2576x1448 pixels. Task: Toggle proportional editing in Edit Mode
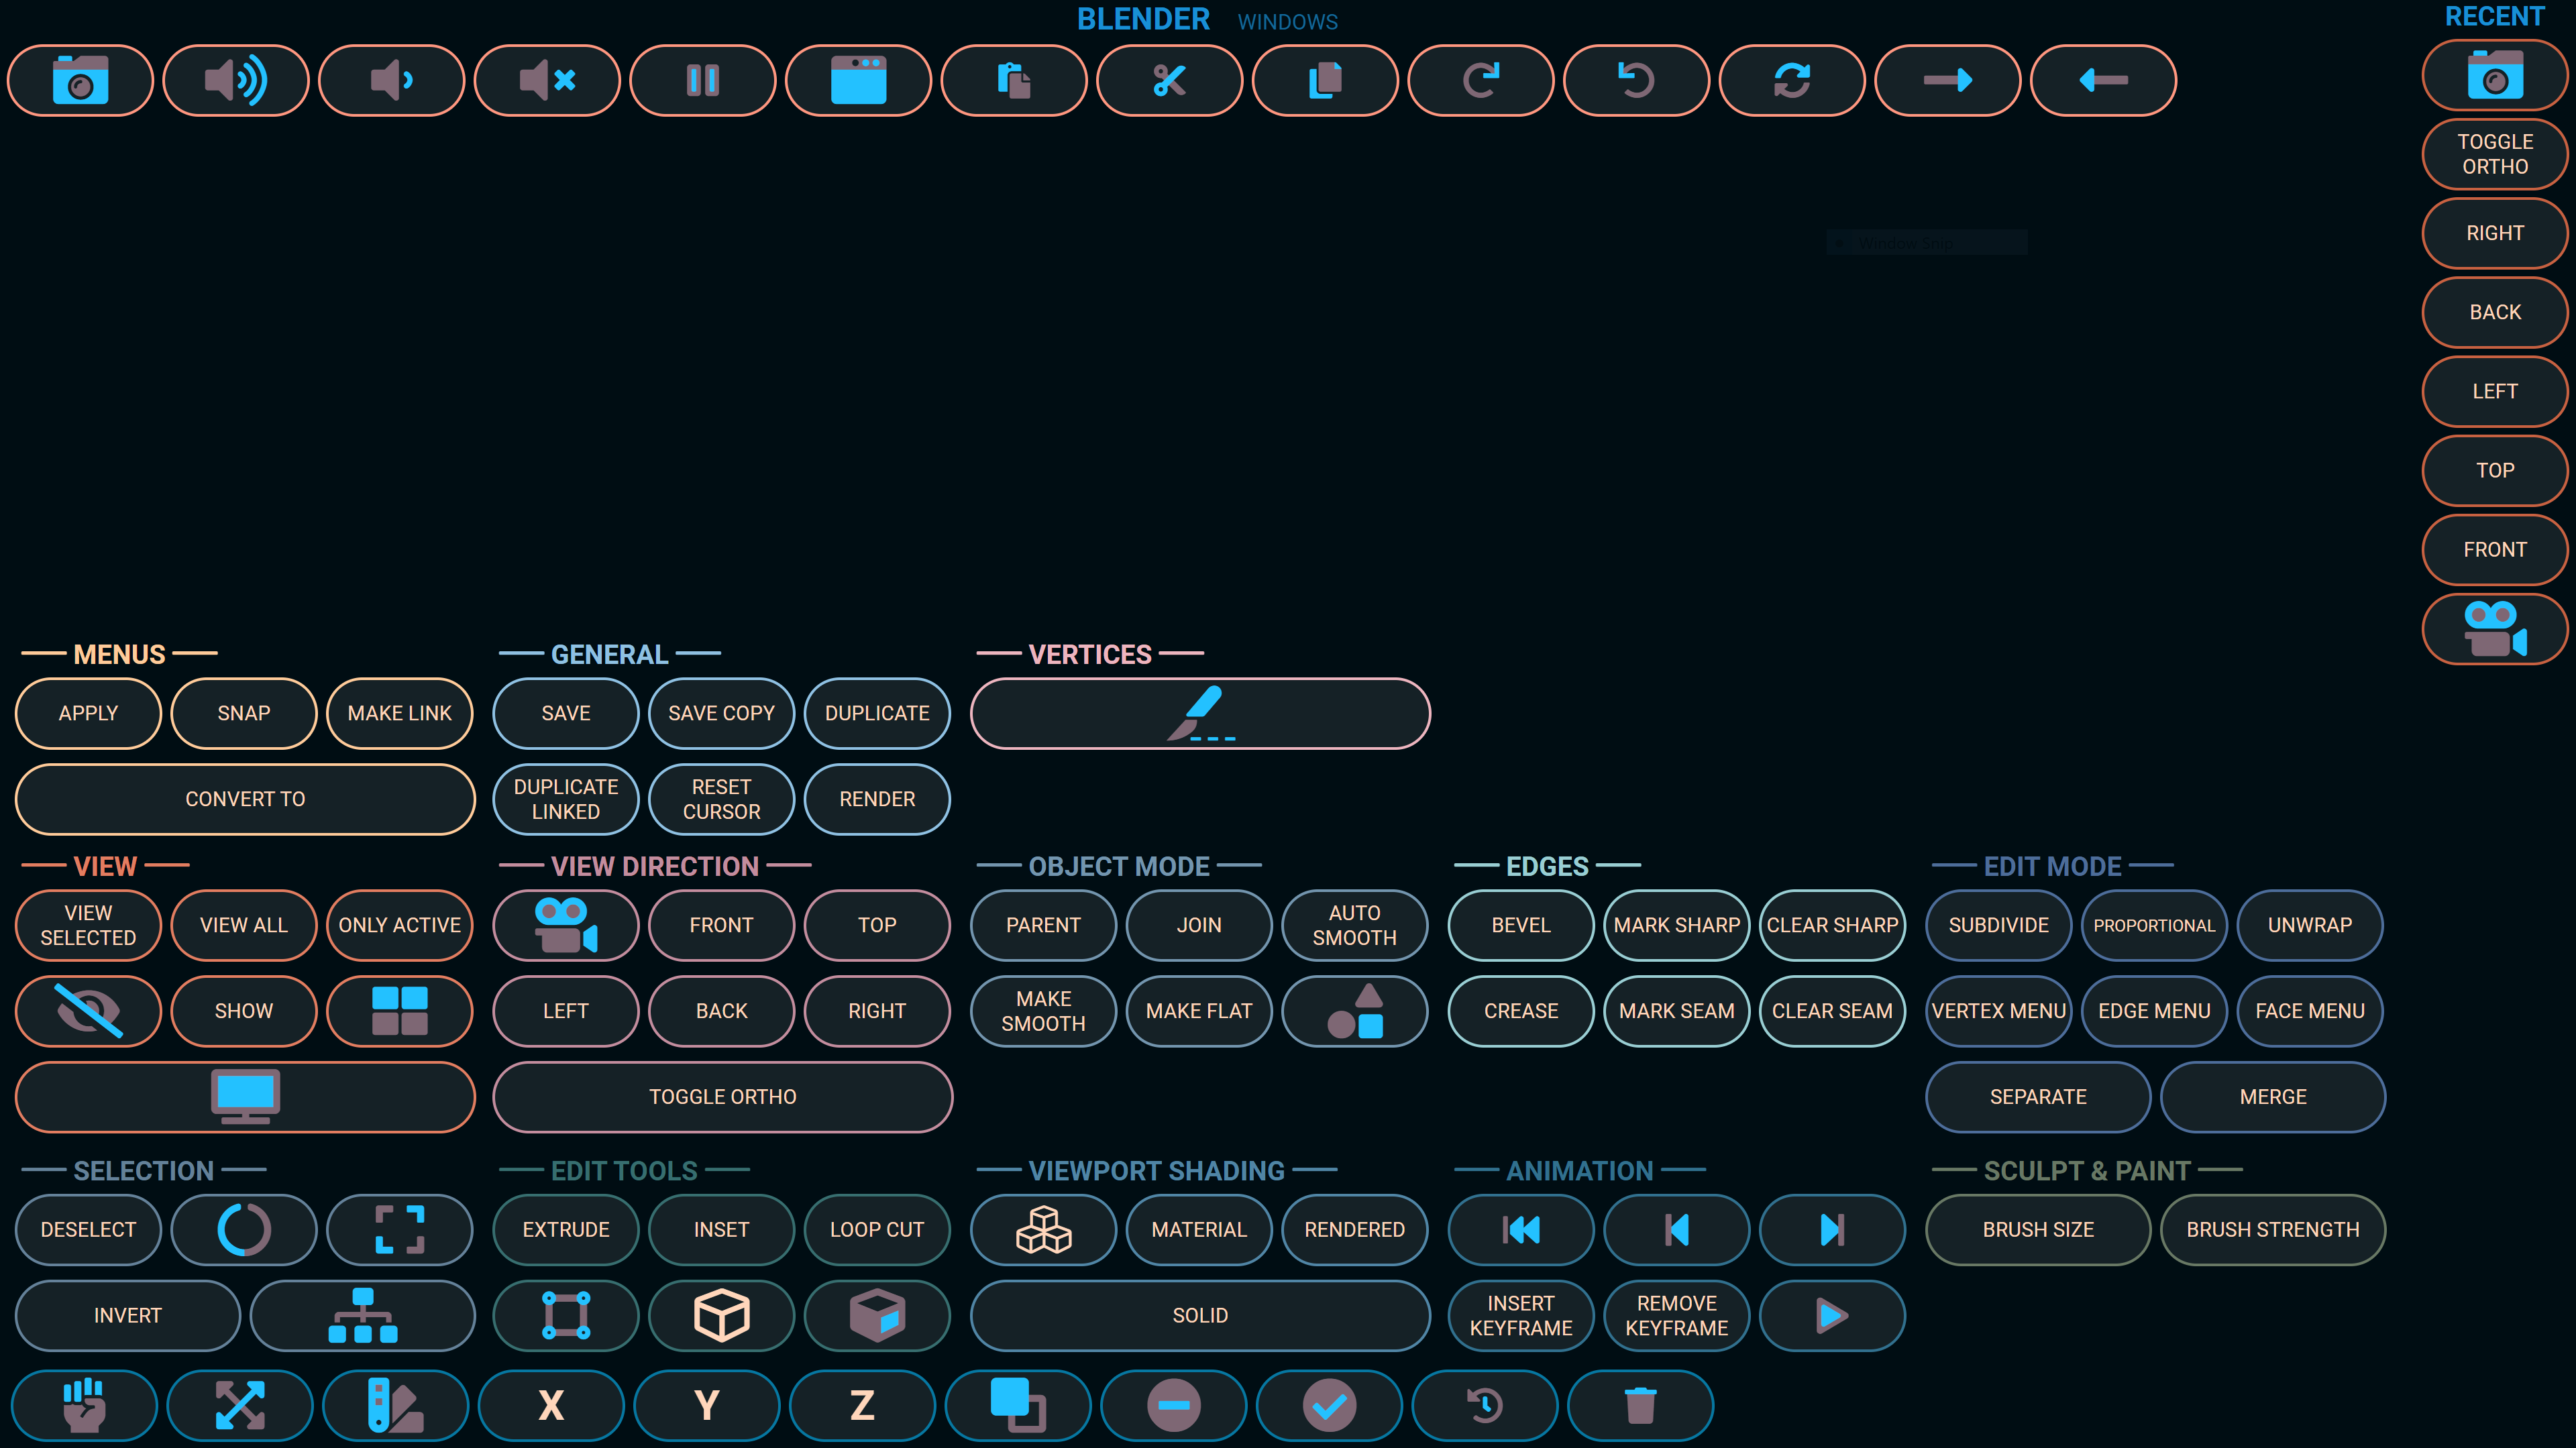2154,925
